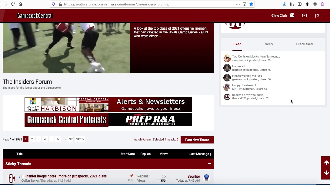This screenshot has height=185, width=330.
Task: Collapse the Sticky Threads section
Action: pos(210,164)
